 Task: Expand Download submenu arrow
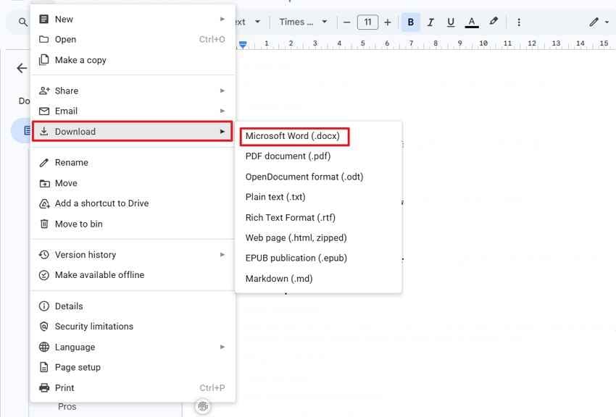[222, 132]
